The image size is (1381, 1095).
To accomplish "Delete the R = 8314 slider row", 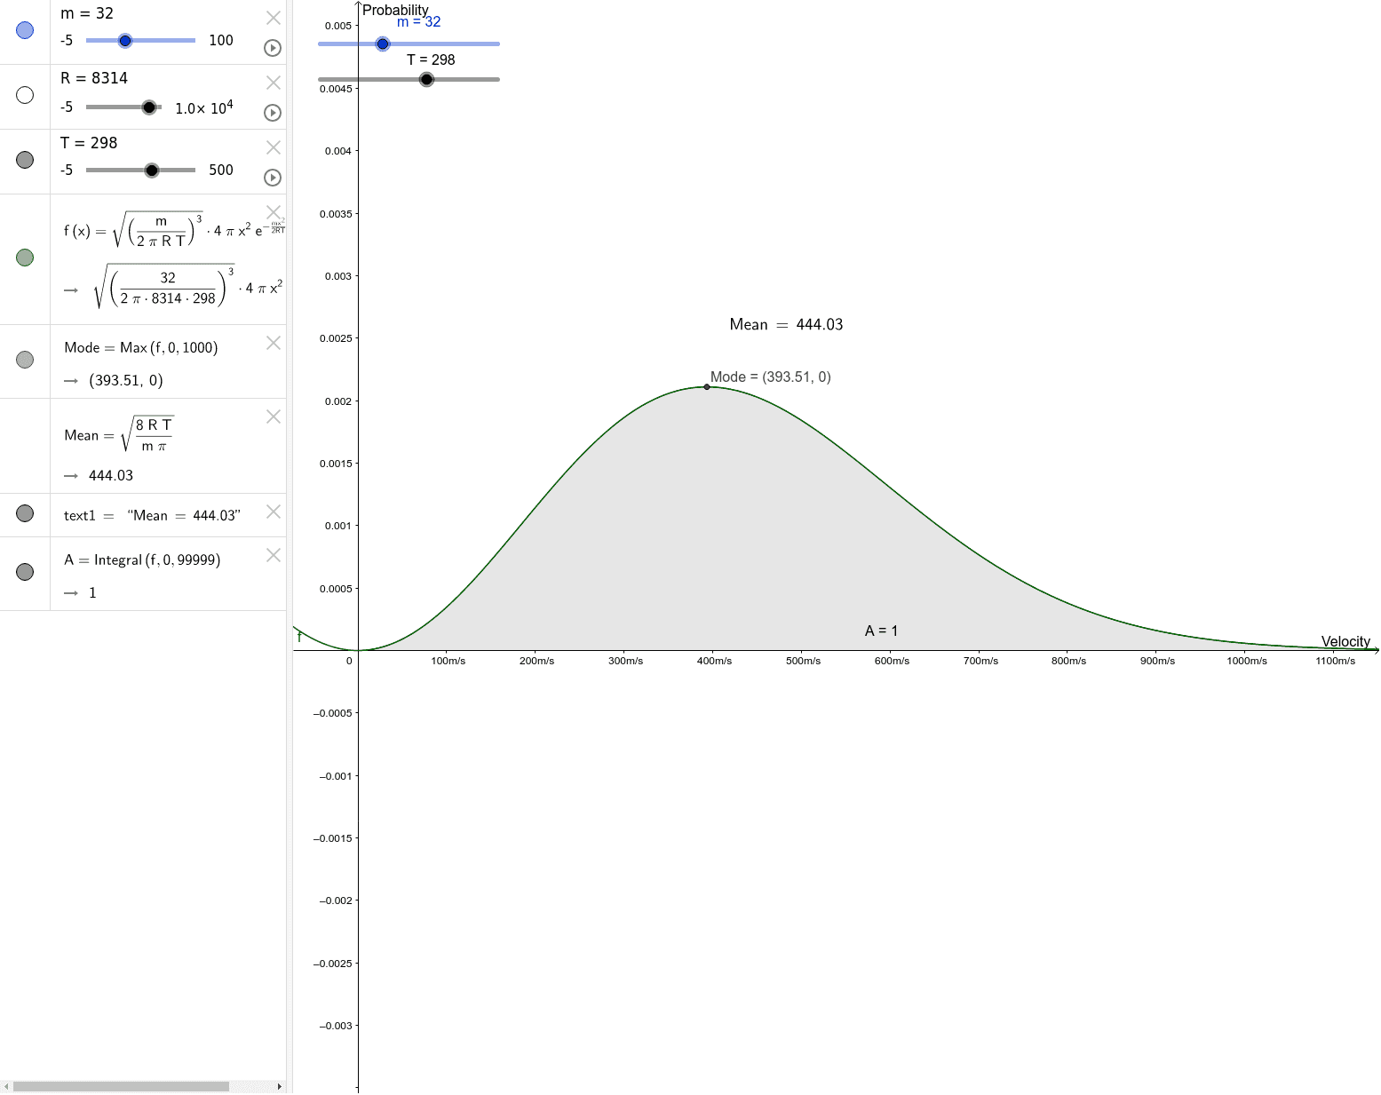I will click(273, 82).
